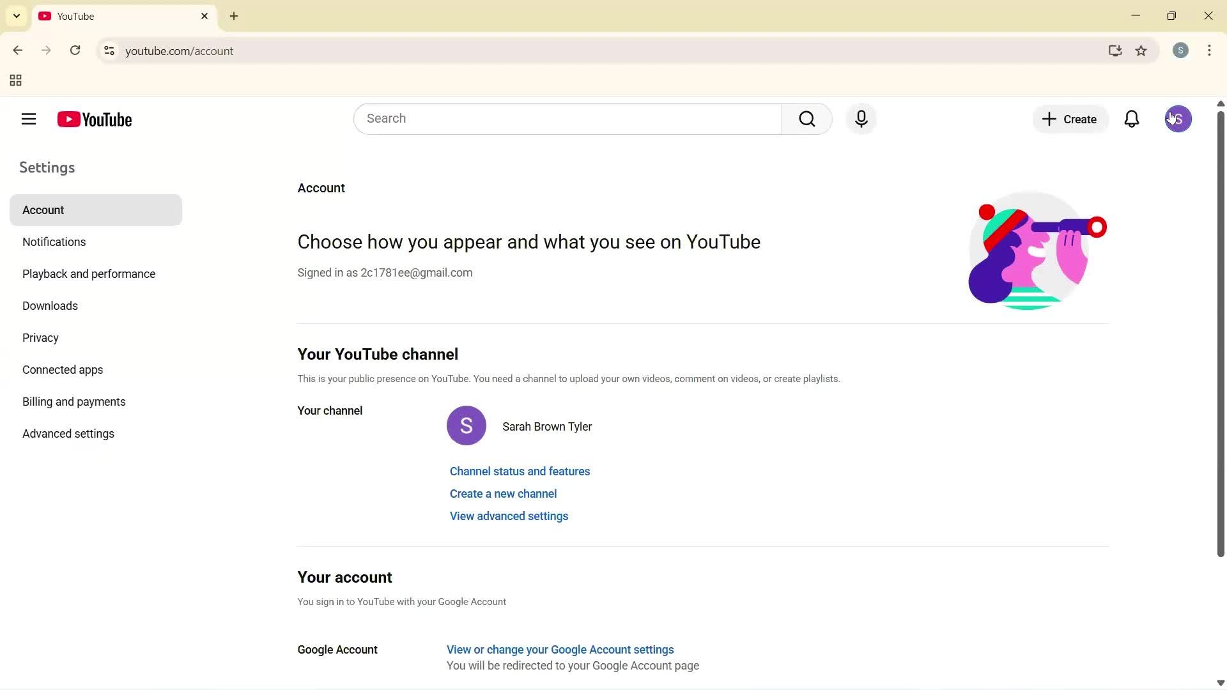
Task: Activate voice search with the microphone icon
Action: 861,119
